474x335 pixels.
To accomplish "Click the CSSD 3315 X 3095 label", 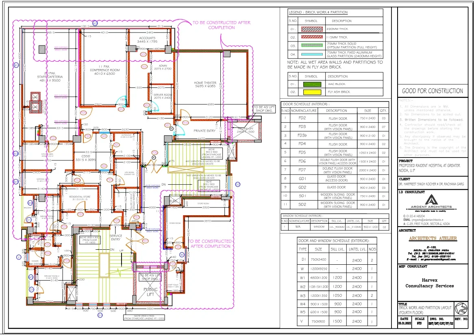I will [x=85, y=158].
